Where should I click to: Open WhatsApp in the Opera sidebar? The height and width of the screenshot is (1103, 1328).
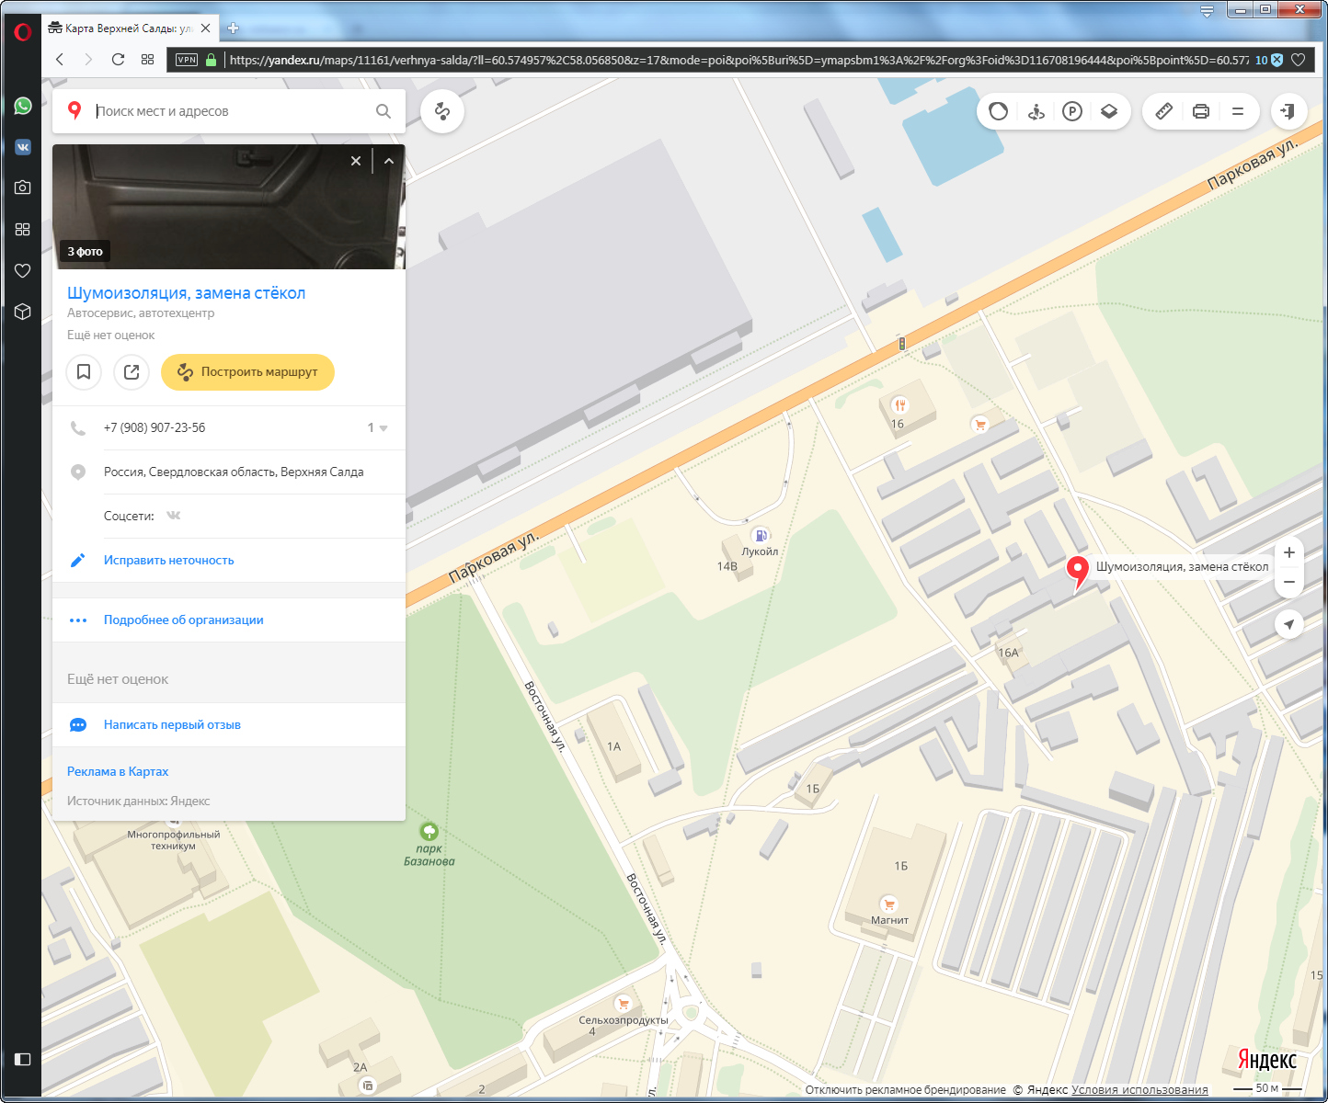pyautogui.click(x=23, y=106)
